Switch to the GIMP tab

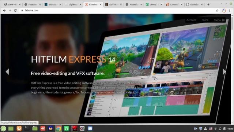click(x=12, y=4)
